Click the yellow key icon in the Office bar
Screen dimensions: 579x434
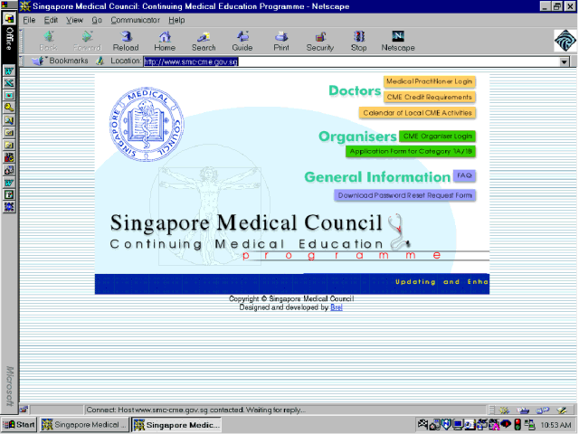tap(9, 108)
